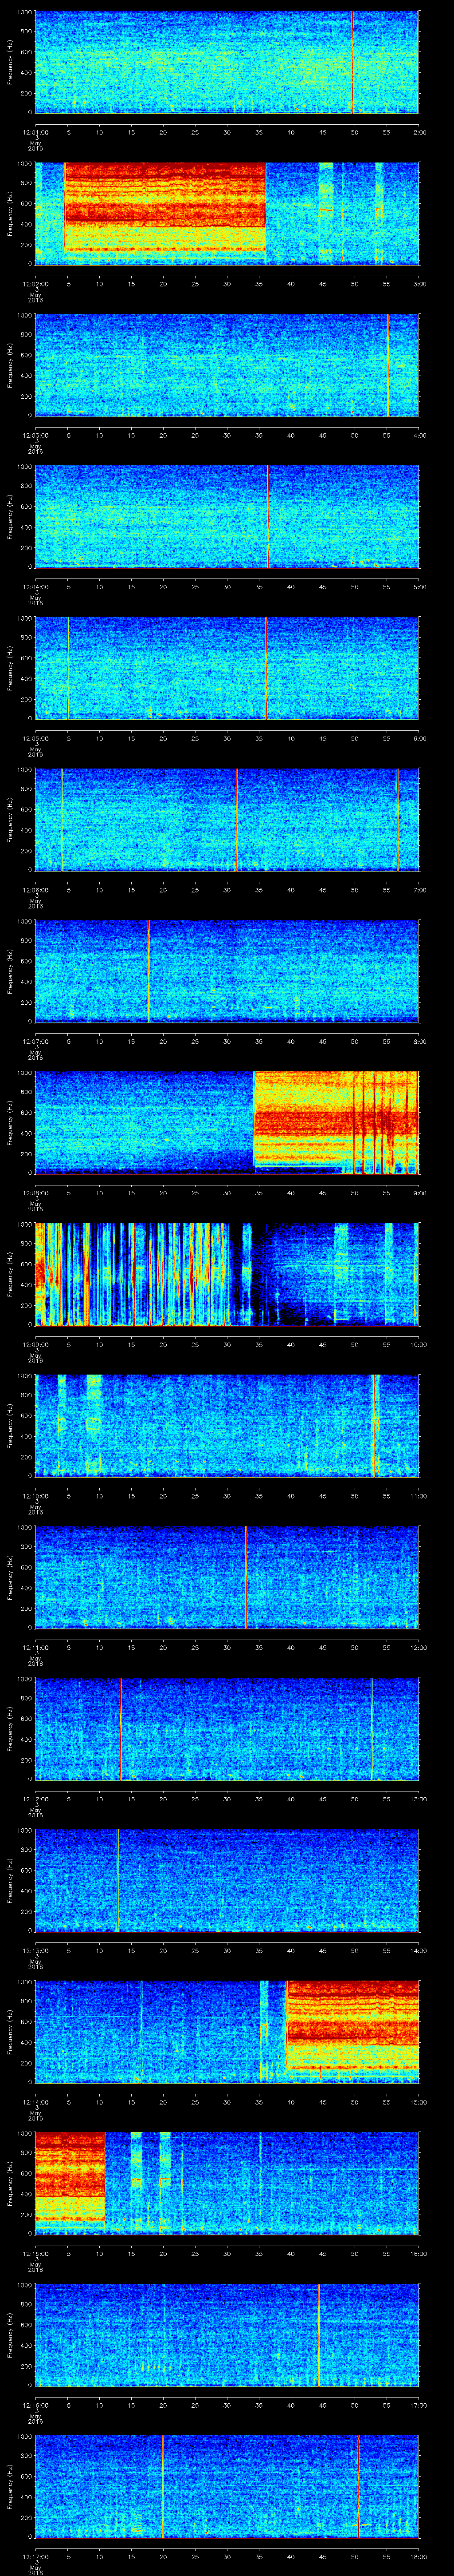
Task: Select the 12:12:00 start time label
Action: [35, 1799]
